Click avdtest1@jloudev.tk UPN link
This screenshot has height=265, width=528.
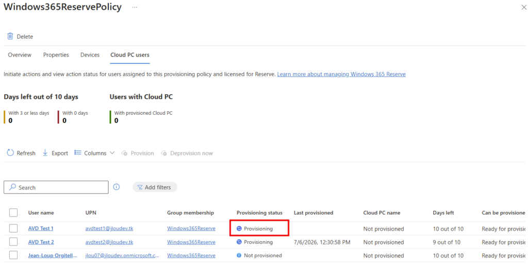click(x=109, y=228)
